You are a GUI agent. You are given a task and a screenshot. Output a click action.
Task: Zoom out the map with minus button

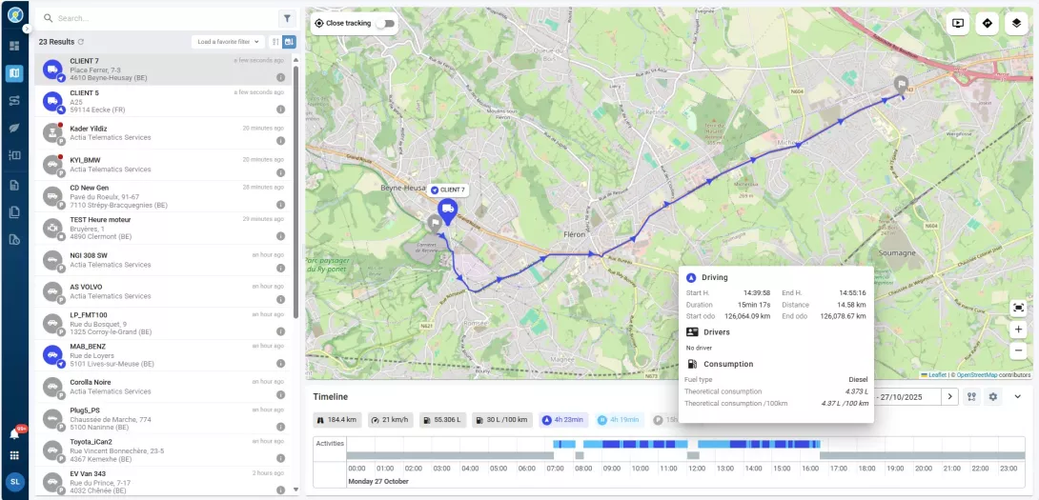[1018, 350]
